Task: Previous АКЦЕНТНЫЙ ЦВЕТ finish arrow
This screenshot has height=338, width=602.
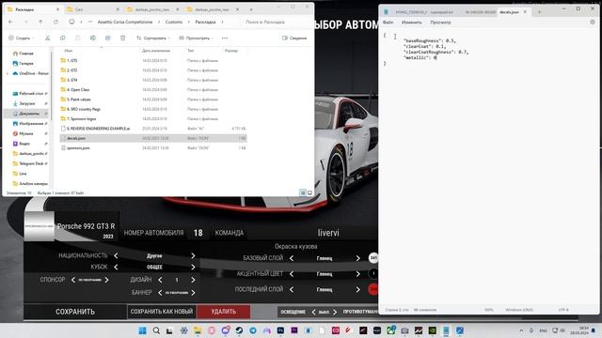Action: (x=292, y=274)
